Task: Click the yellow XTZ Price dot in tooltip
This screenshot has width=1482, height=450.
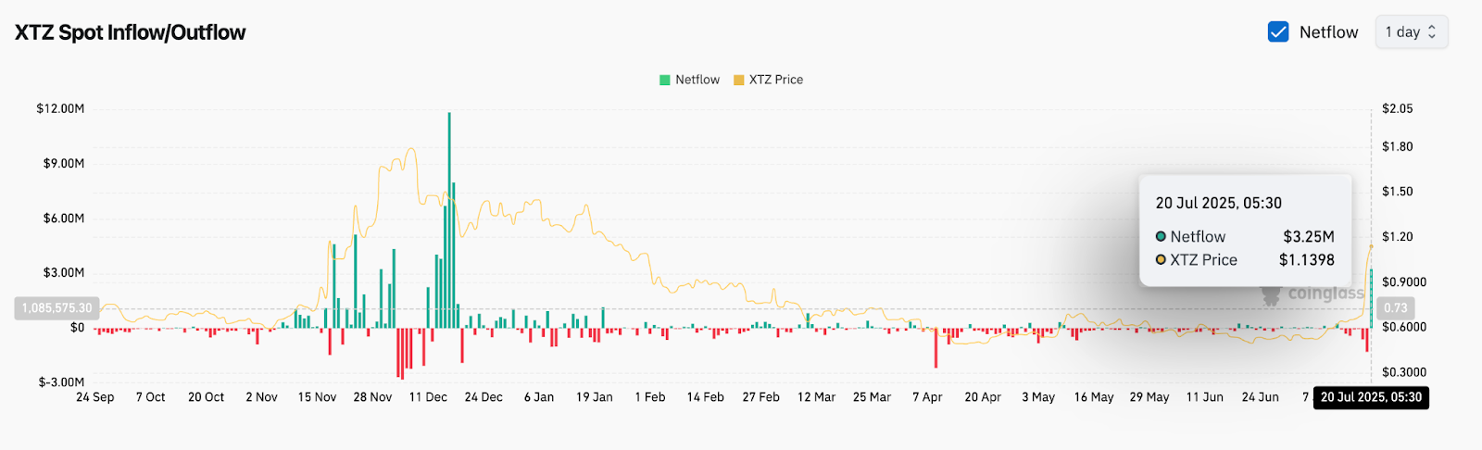Action: click(1161, 260)
